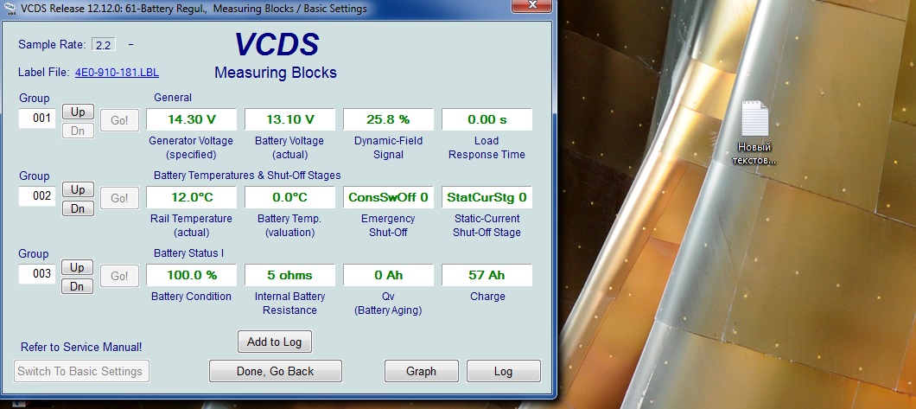The height and width of the screenshot is (409, 916).
Task: Select the 25.8 % dynamic-field value
Action: pos(389,119)
